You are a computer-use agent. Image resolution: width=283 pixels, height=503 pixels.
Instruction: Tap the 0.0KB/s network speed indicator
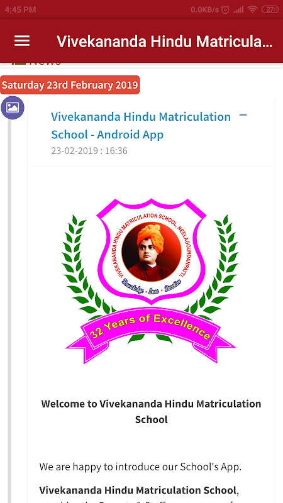coord(205,9)
